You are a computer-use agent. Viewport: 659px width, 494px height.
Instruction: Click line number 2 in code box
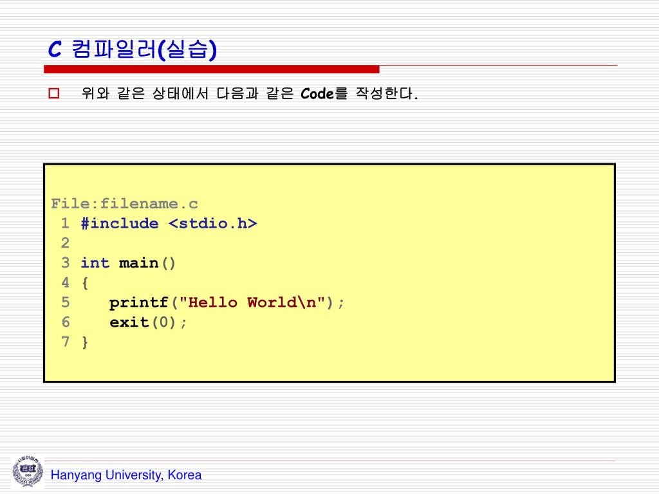point(65,242)
